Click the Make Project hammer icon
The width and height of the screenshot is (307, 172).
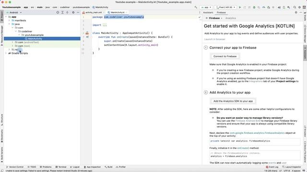click(196, 7)
